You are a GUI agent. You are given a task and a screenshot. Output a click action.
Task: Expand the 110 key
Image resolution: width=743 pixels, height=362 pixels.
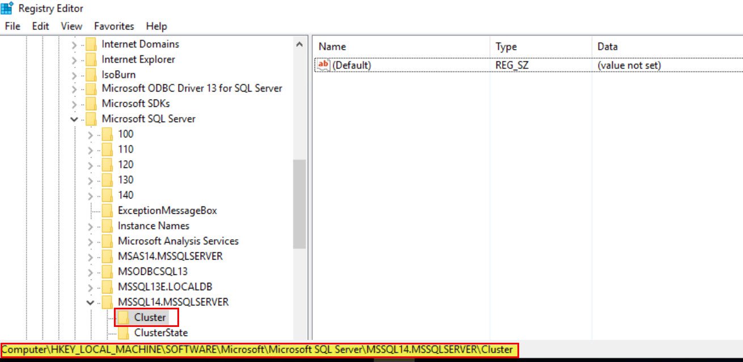click(90, 149)
